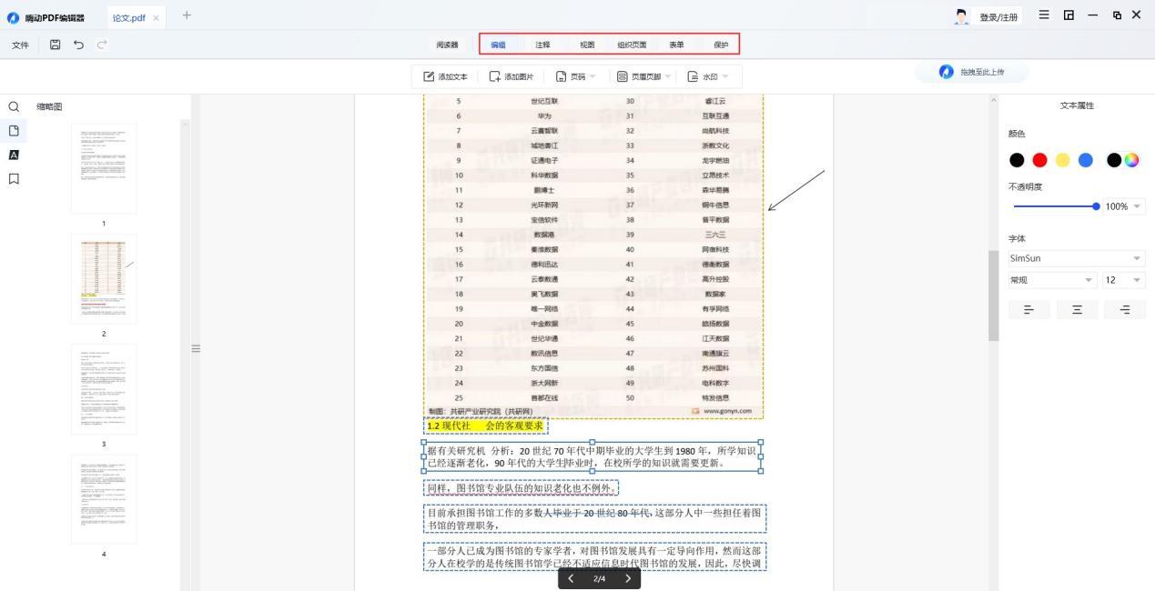Select page 3 thumbnail
1155x591 pixels.
click(x=104, y=389)
